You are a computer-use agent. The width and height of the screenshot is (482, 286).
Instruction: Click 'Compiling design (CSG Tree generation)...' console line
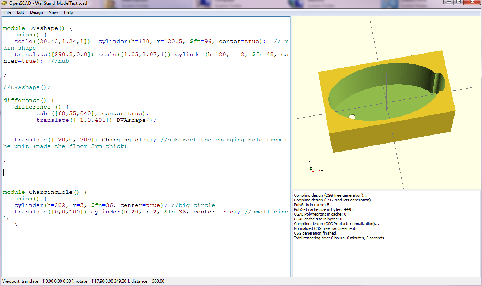pyautogui.click(x=331, y=195)
